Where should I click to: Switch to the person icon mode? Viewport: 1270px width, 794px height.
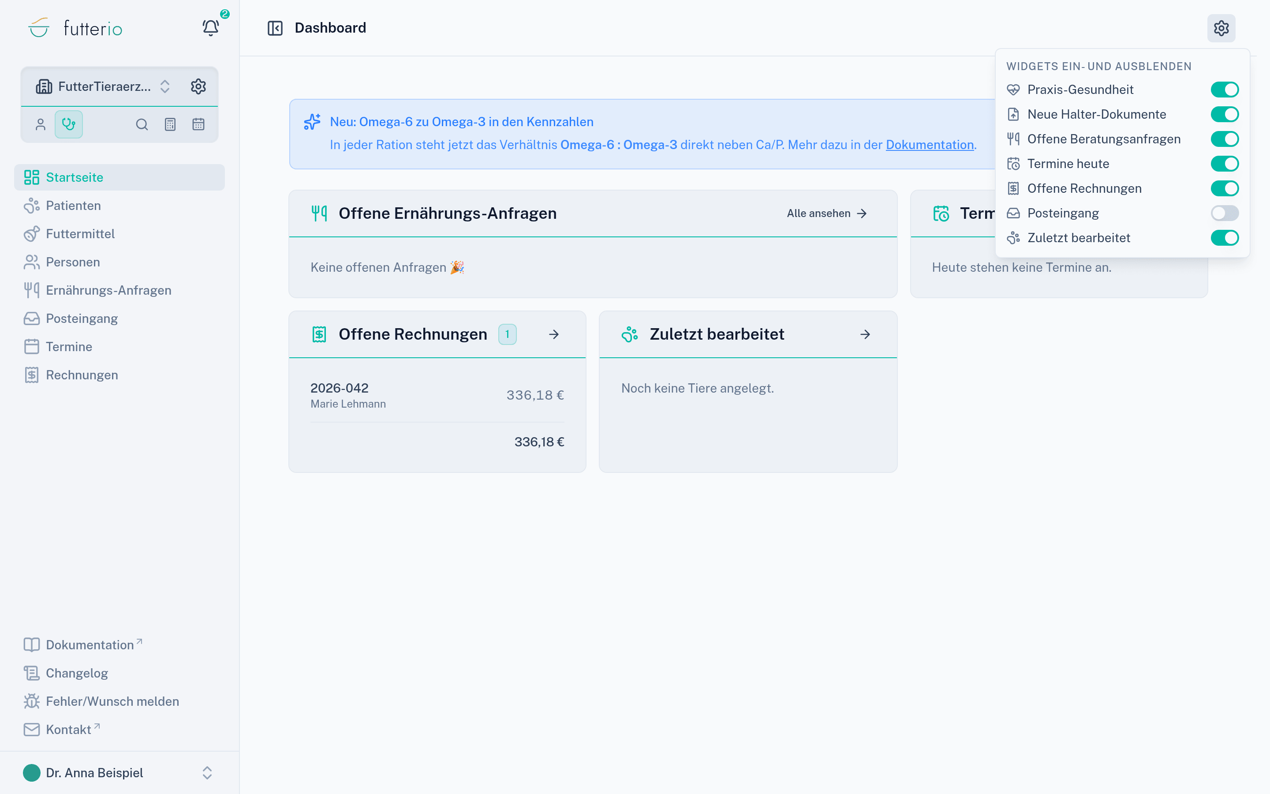[x=41, y=124]
